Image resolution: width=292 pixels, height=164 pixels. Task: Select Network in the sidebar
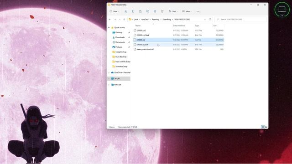118,85
